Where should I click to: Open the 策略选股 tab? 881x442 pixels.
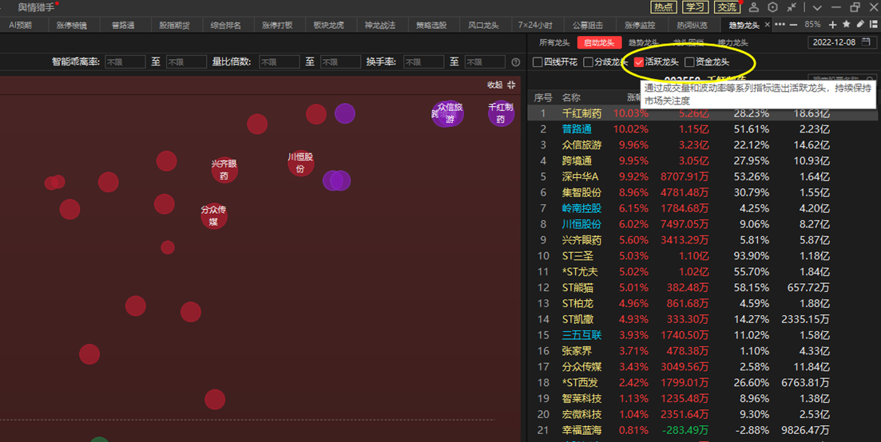[431, 26]
